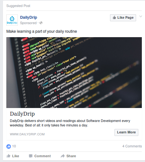Screen dimensions: 145x162
Task: Click the Share arrow icon
Action: point(63,156)
